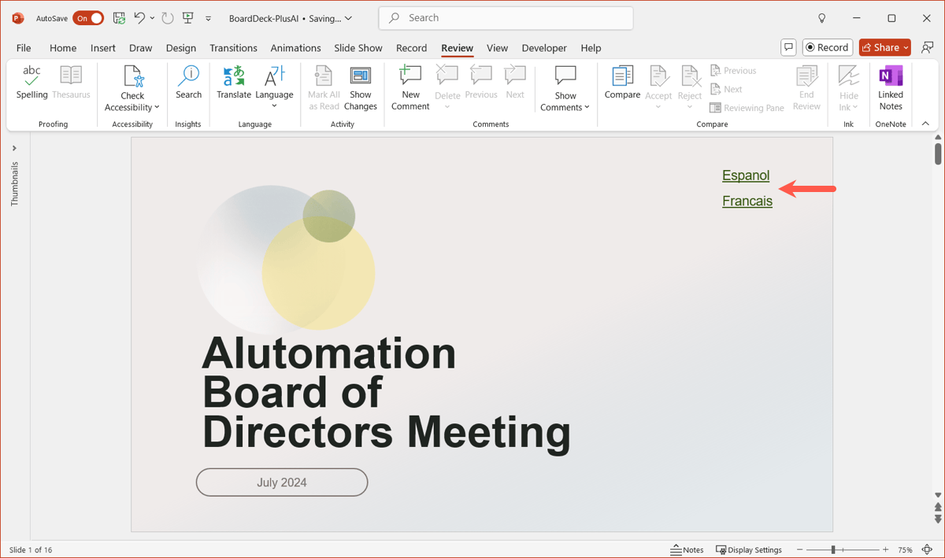Click the Delete comment icon
The height and width of the screenshot is (558, 945).
(x=447, y=76)
